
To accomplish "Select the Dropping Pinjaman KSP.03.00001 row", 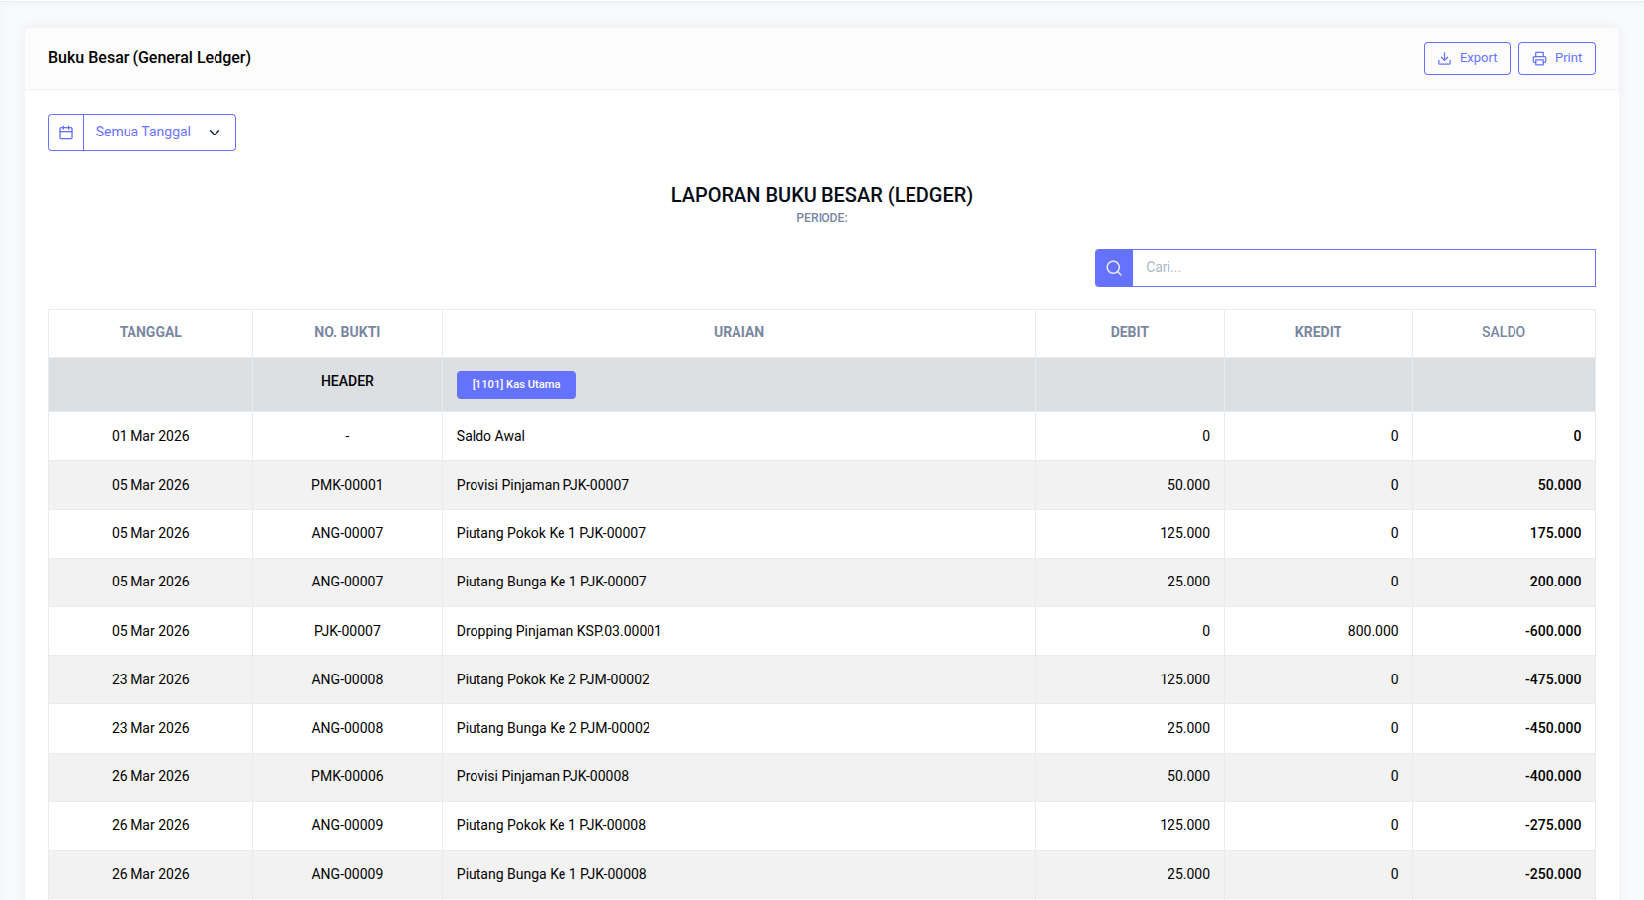I will click(x=559, y=631).
